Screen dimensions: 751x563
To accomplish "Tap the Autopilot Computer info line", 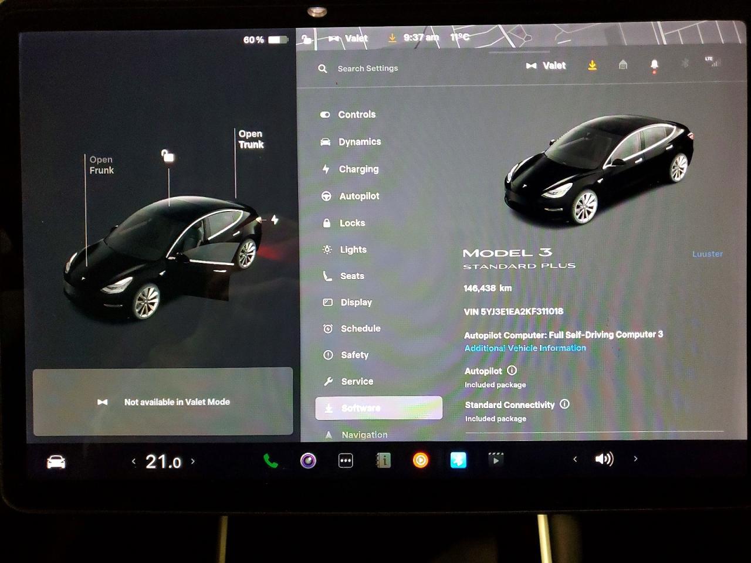I will click(x=563, y=334).
